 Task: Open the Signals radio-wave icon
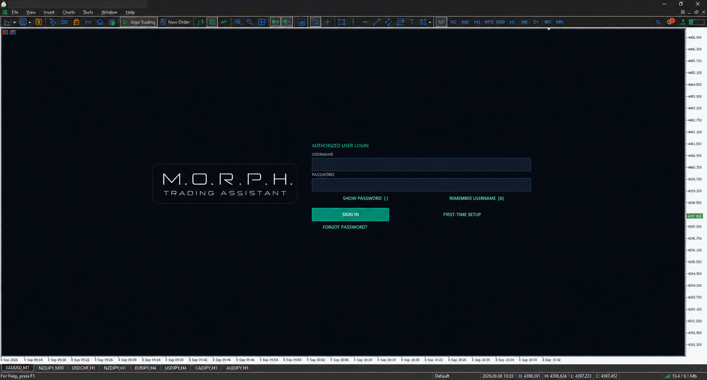tap(88, 22)
